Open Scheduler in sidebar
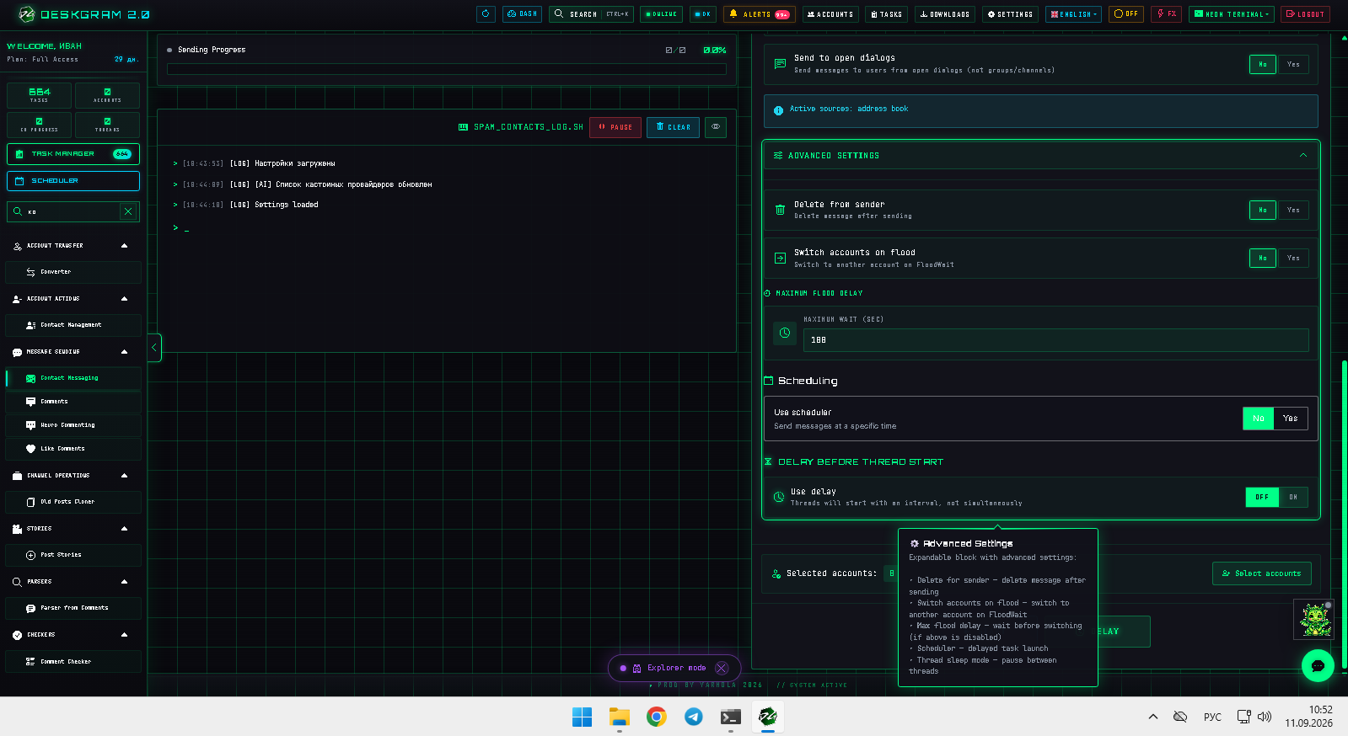Image resolution: width=1348 pixels, height=736 pixels. pos(73,181)
